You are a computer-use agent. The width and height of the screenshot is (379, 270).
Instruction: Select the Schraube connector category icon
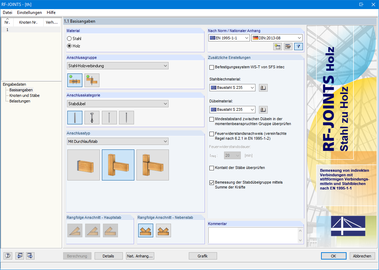point(126,117)
